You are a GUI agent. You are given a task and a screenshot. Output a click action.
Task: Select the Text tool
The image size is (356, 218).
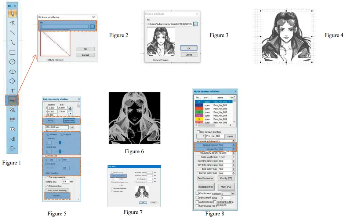tap(12, 91)
